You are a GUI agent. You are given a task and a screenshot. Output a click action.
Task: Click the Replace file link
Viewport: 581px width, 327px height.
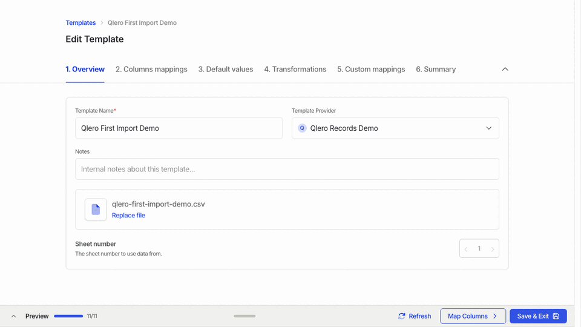[x=128, y=216]
